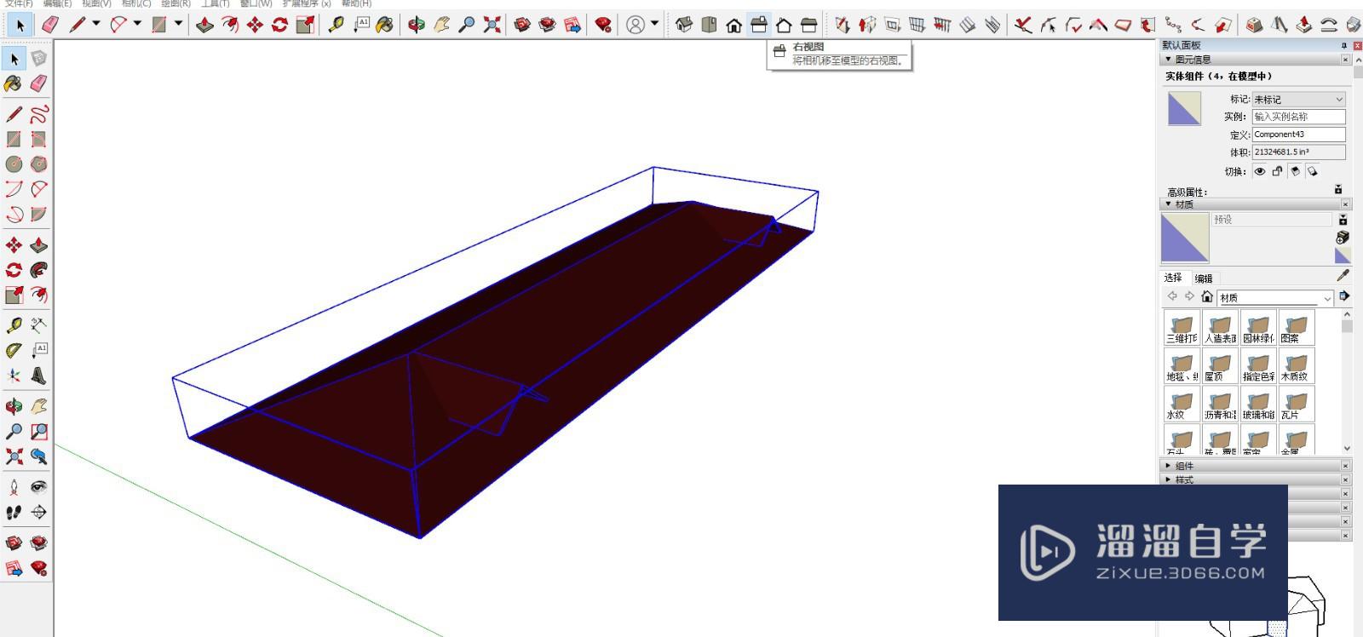This screenshot has height=637, width=1363.
Task: Toggle the lock icon in entity info
Action: click(1277, 171)
